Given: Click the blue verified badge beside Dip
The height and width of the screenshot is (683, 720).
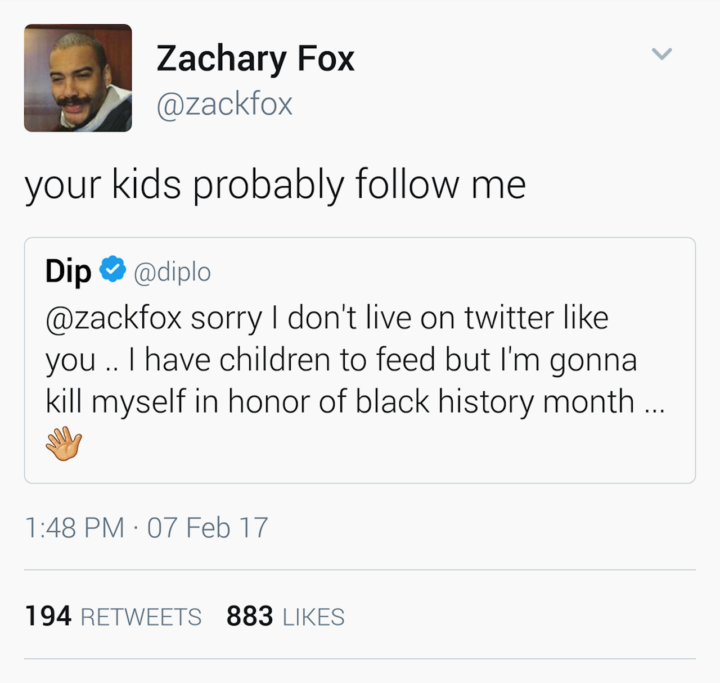Looking at the screenshot, I should [x=112, y=269].
